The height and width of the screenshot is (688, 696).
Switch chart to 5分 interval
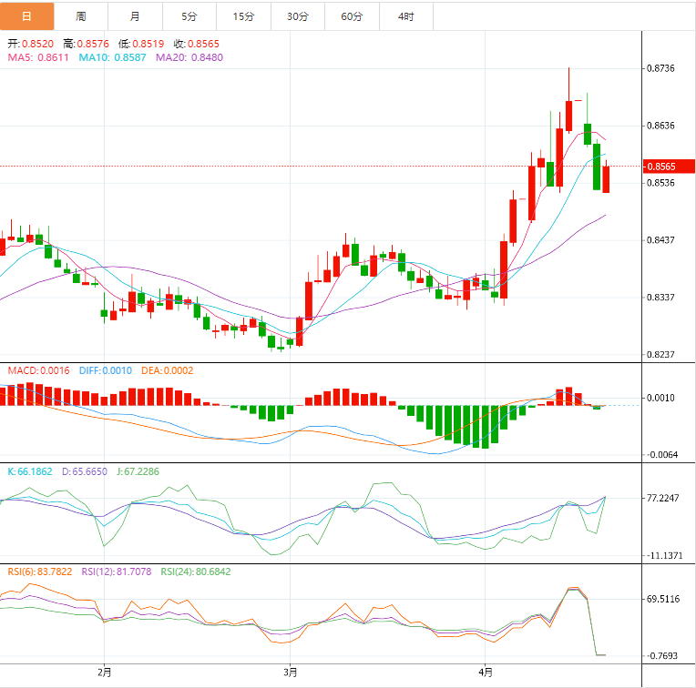pyautogui.click(x=189, y=16)
